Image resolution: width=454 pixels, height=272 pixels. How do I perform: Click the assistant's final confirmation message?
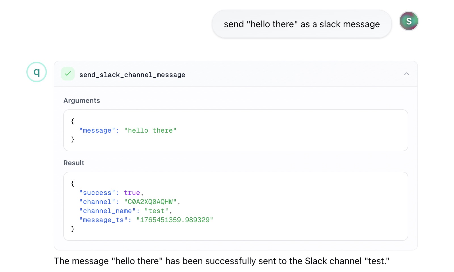(x=222, y=261)
